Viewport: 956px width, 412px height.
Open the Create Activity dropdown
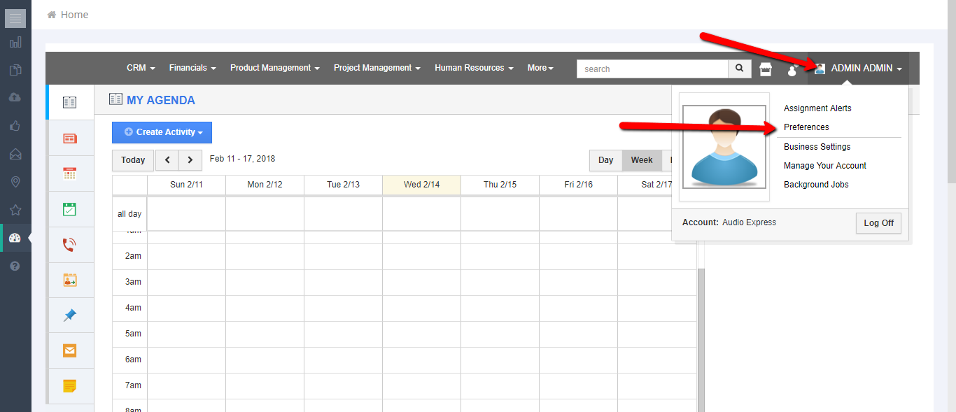click(x=162, y=132)
